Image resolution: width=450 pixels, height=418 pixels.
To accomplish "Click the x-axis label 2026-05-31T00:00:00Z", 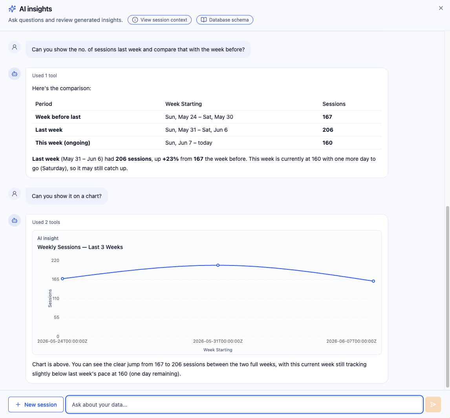I will click(x=218, y=341).
